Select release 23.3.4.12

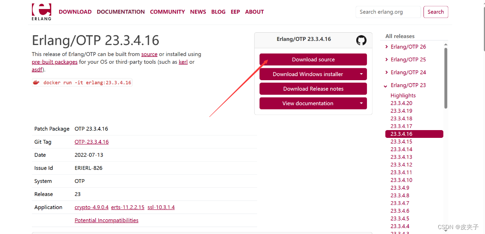(401, 164)
